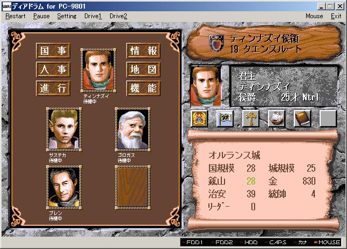Click the empty gray icon slot
This screenshot has height=249, width=347.
[328, 119]
